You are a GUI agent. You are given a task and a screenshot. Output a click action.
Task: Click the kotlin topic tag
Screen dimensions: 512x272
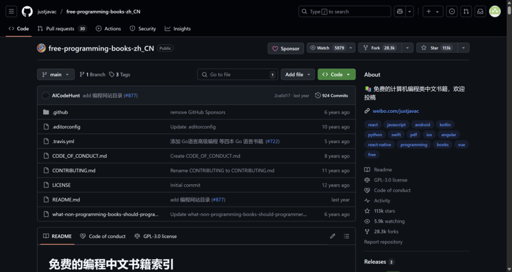(445, 125)
